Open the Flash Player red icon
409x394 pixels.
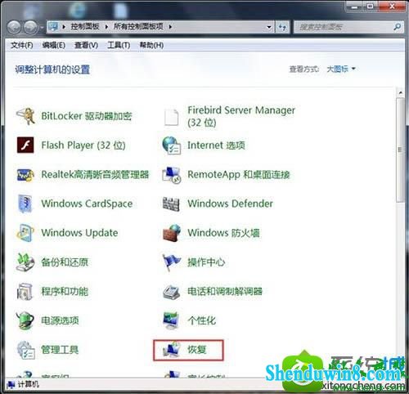pyautogui.click(x=25, y=146)
